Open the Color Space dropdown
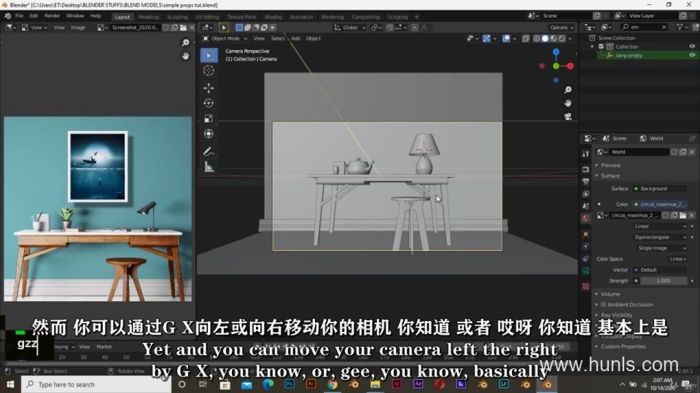Image resolution: width=700 pixels, height=393 pixels. tap(677, 259)
